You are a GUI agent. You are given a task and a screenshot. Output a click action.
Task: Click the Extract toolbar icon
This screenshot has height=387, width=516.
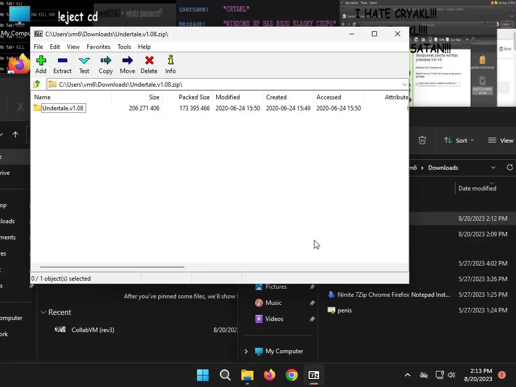(x=62, y=64)
